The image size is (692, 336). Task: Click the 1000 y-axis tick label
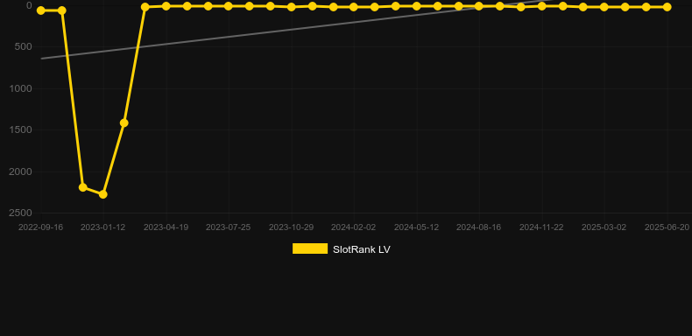tap(20, 88)
